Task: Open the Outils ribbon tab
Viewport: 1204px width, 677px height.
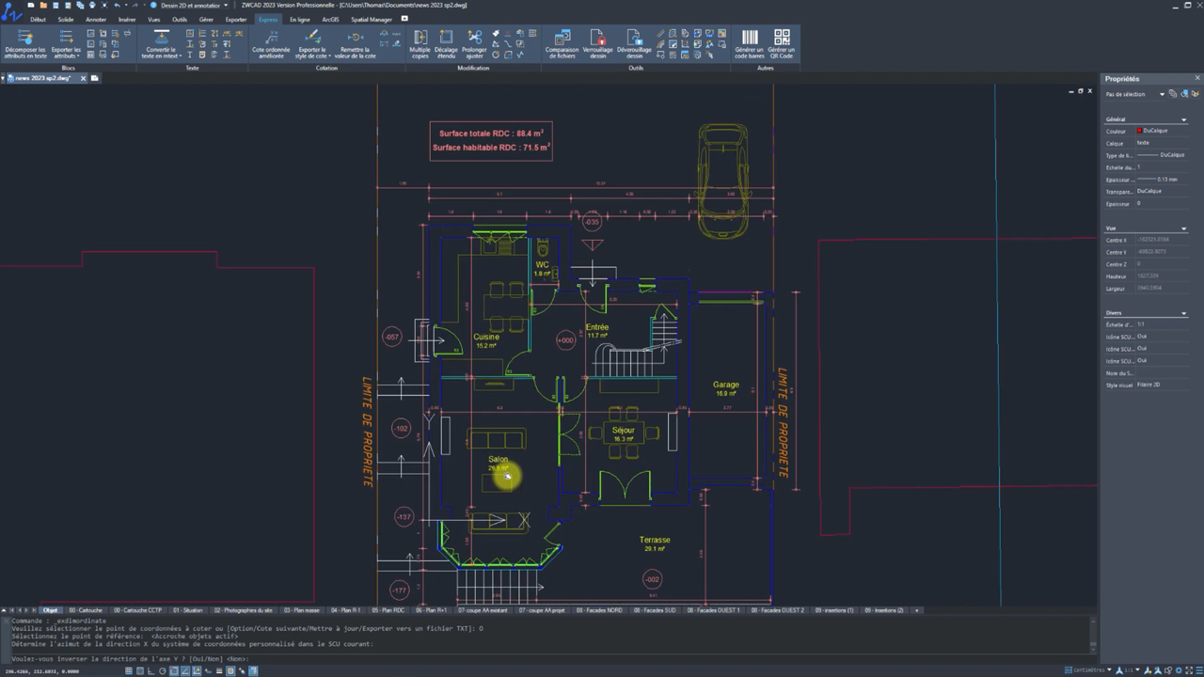Action: point(180,19)
